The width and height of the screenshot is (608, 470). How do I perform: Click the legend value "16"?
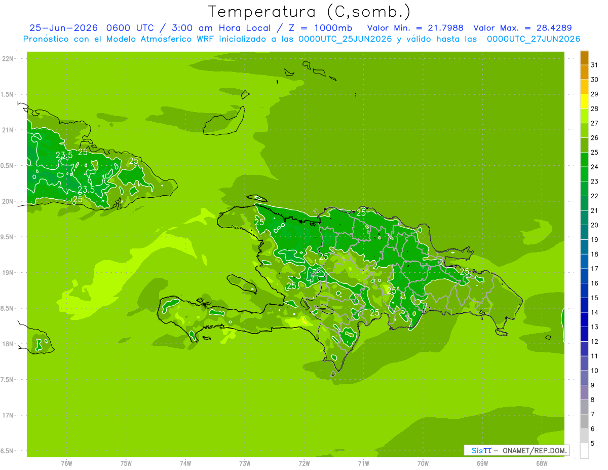coord(595,283)
